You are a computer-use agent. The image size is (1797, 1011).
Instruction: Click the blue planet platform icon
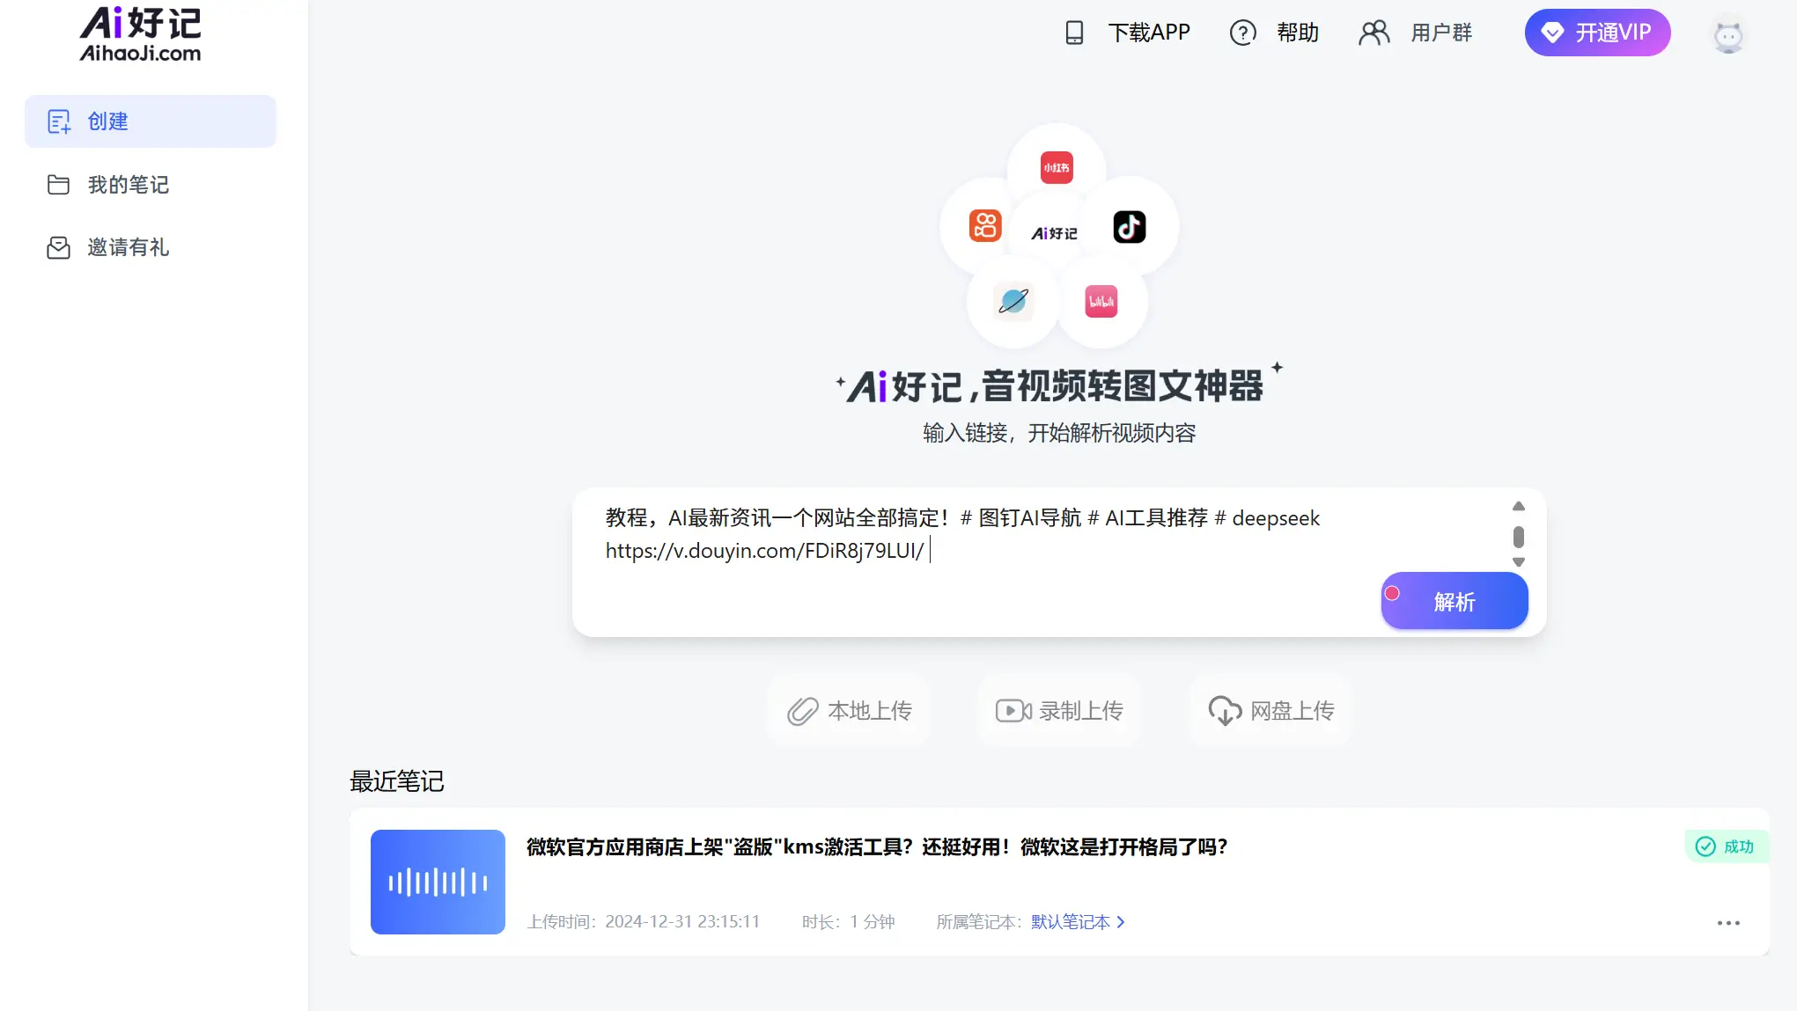[1013, 302]
